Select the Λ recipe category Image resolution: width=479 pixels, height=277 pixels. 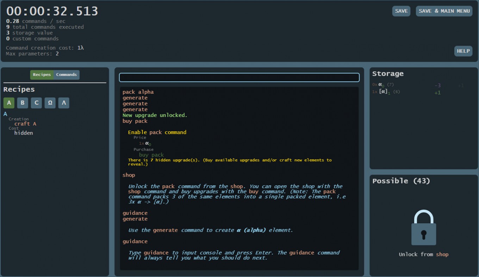(64, 103)
